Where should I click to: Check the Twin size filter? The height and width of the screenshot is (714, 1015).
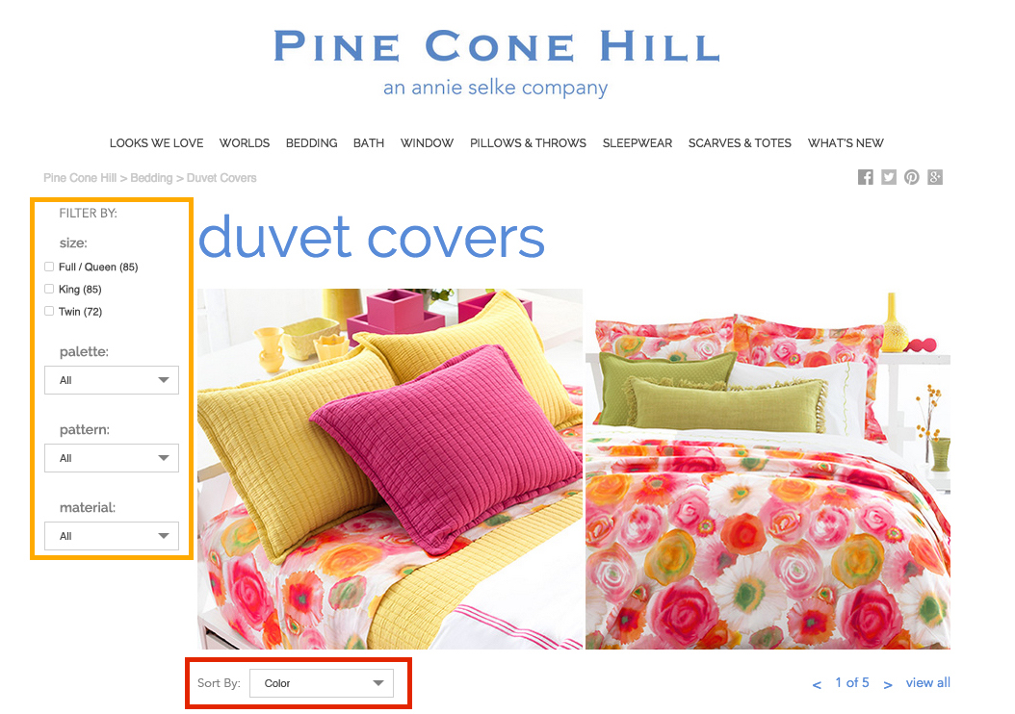click(49, 311)
